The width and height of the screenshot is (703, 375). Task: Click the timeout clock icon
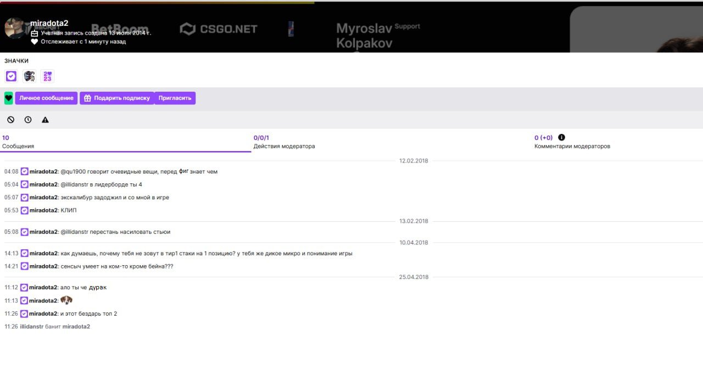[28, 120]
